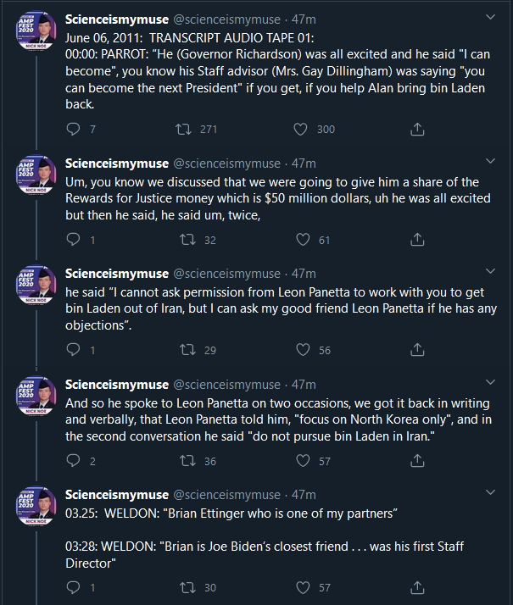Open the chevron menu on the North Korea tweet
Screen dimensions: 513x605
(490, 382)
